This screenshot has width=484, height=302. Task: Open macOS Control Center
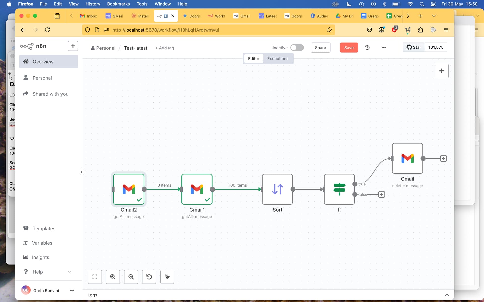click(433, 4)
